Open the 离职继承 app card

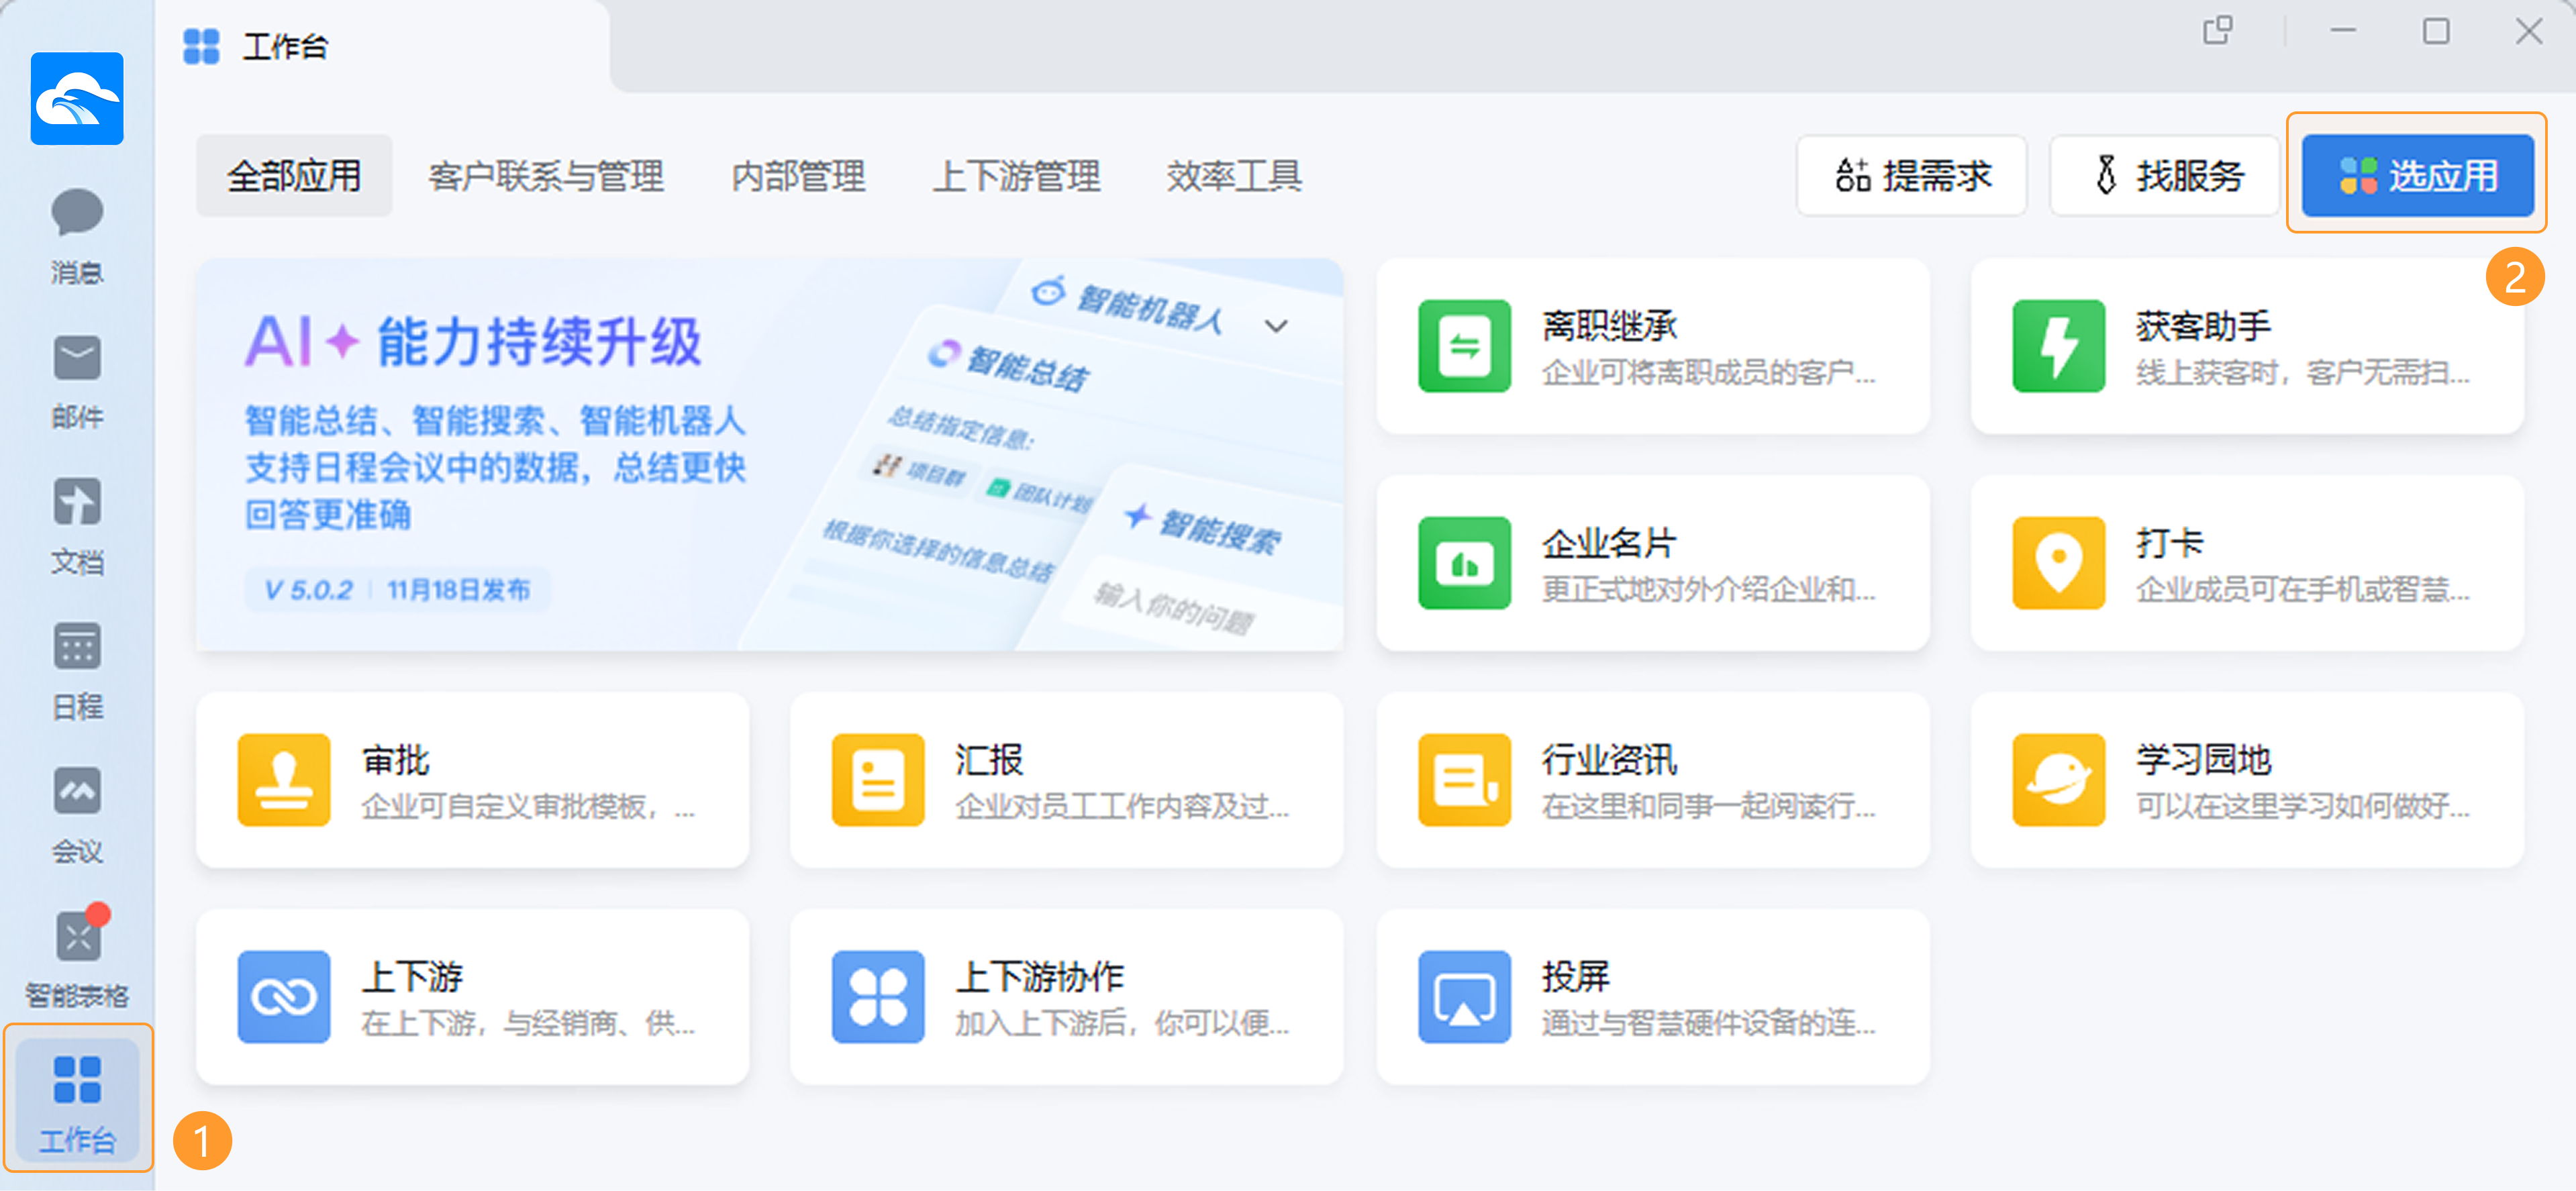[1652, 346]
